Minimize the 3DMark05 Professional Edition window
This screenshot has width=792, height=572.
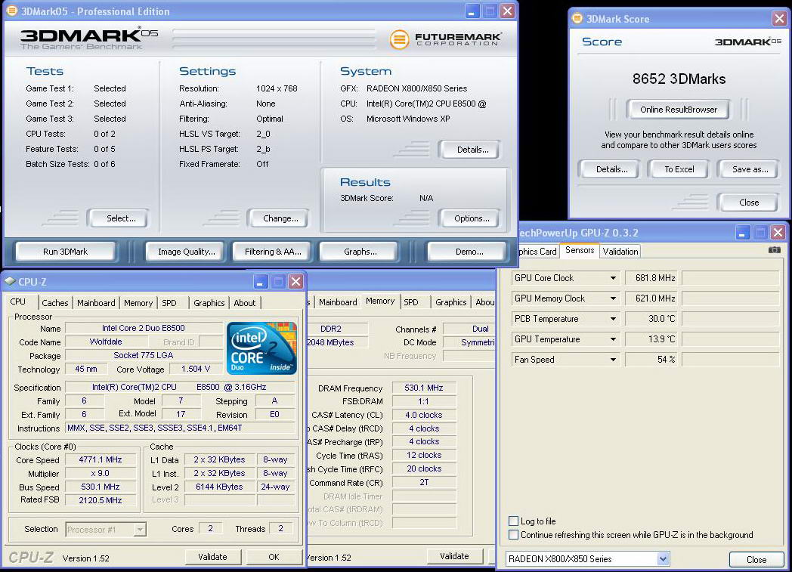(x=471, y=11)
